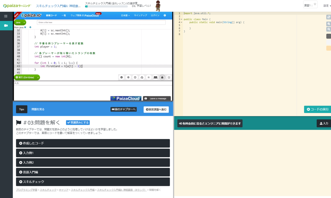Click 演習課題へ進む button
Image resolution: width=331 pixels, height=198 pixels.
point(156,109)
